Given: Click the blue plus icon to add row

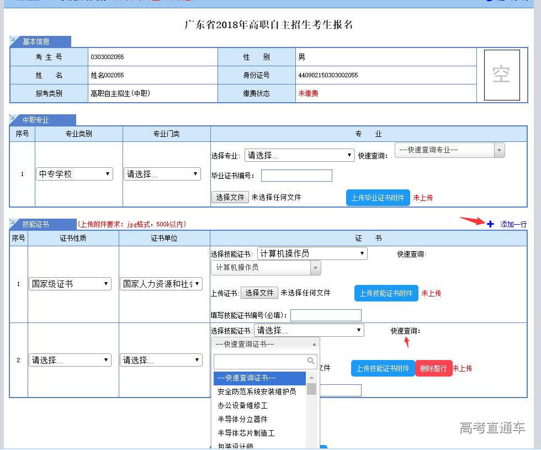Looking at the screenshot, I should click(x=490, y=224).
